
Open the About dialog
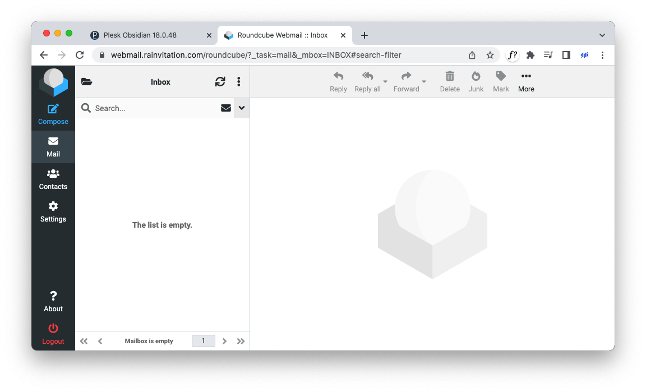point(53,301)
